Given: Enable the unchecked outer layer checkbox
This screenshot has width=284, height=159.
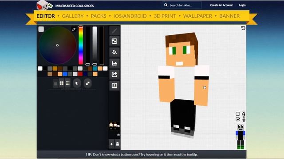Looking at the screenshot, I should (238, 114).
